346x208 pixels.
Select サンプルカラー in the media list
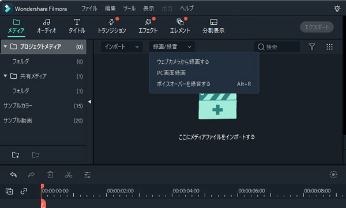tap(43, 106)
